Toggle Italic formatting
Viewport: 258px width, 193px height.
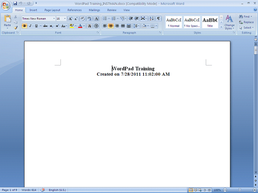tap(30, 26)
